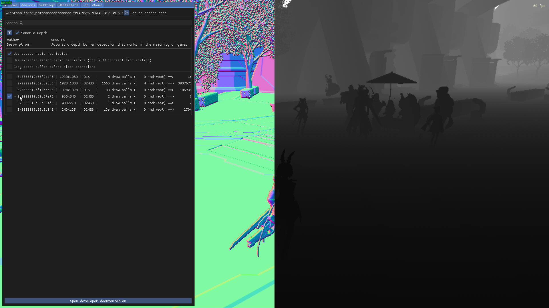
Task: Open the Add-on search path folder icon
Action: click(126, 13)
